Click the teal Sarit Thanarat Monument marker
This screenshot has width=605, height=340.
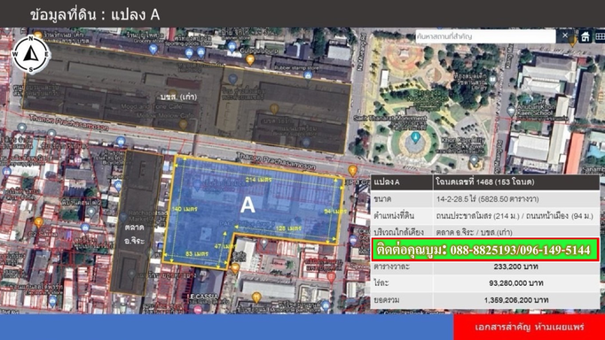pyautogui.click(x=415, y=136)
